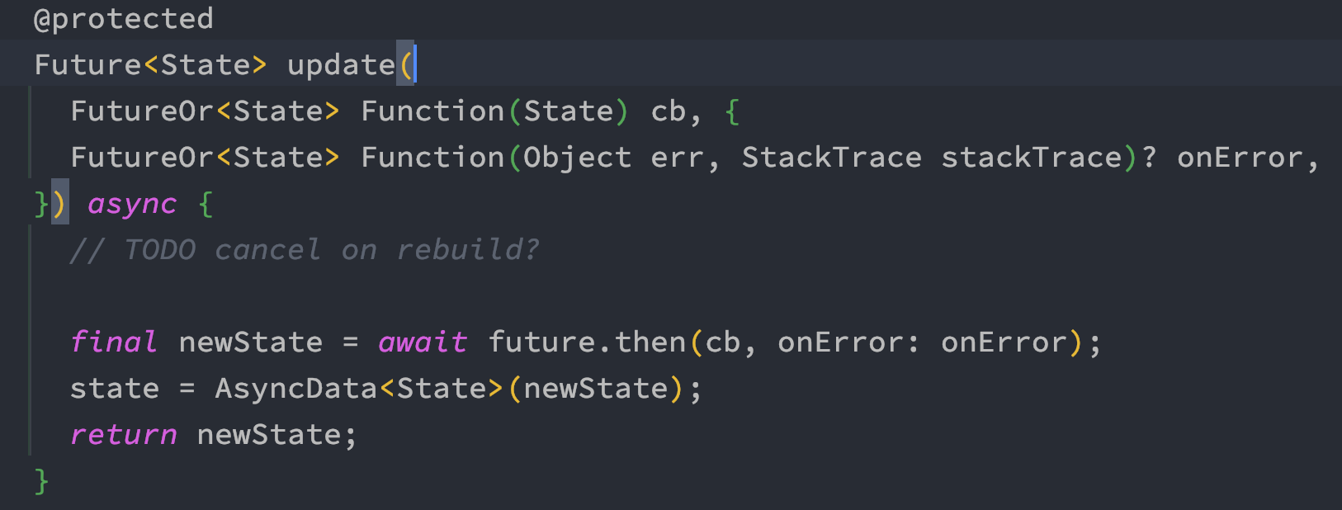Click the opening brace after async

click(206, 204)
